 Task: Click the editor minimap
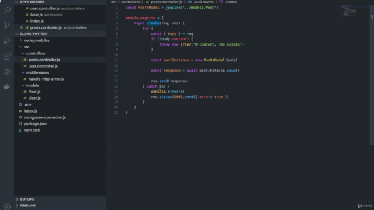349,10
